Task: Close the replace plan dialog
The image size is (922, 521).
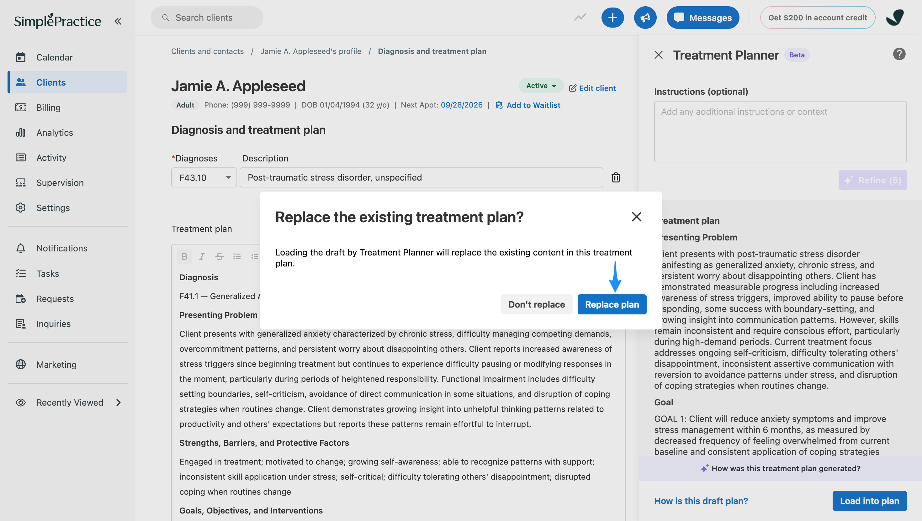Action: 636,217
